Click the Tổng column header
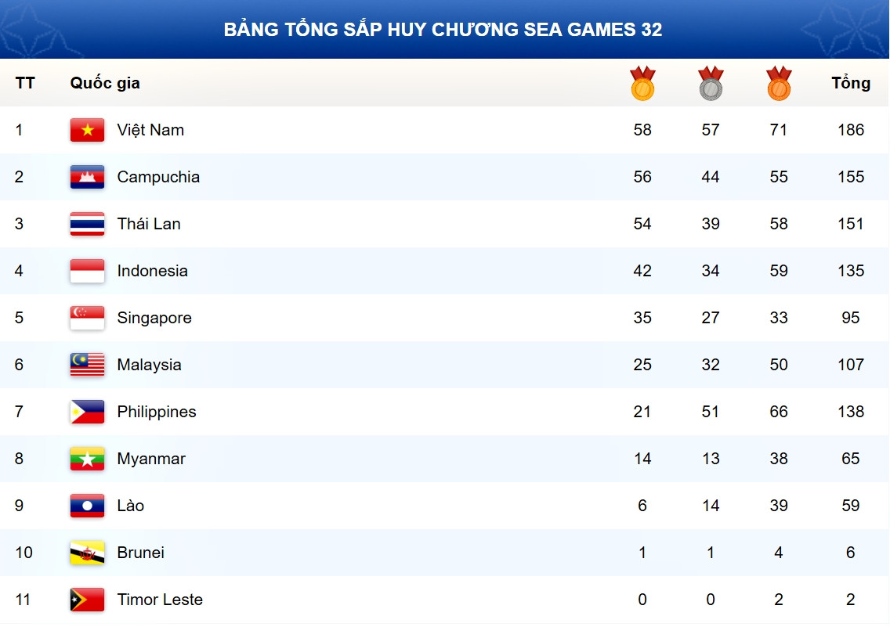The width and height of the screenshot is (890, 627). [x=851, y=83]
